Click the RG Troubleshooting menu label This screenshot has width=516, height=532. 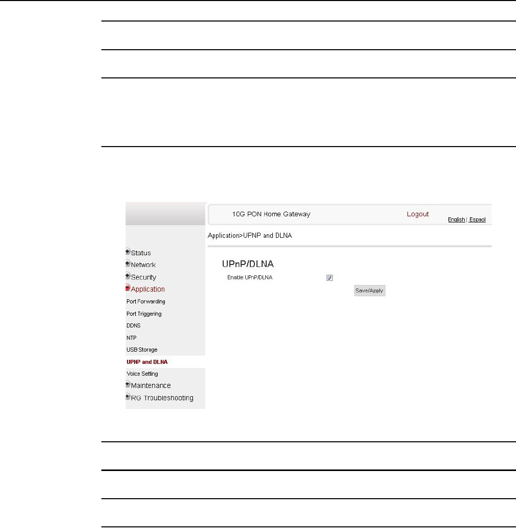click(x=162, y=398)
